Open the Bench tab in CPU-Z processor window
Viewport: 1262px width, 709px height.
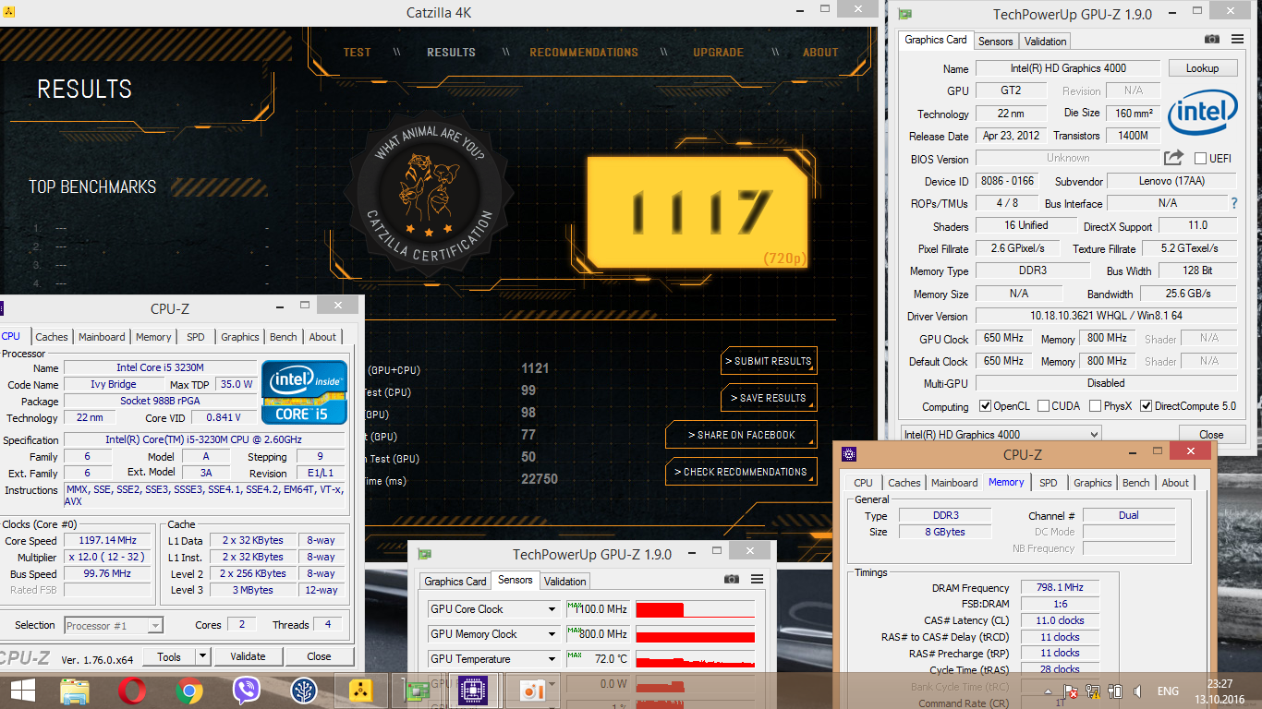[x=284, y=337]
